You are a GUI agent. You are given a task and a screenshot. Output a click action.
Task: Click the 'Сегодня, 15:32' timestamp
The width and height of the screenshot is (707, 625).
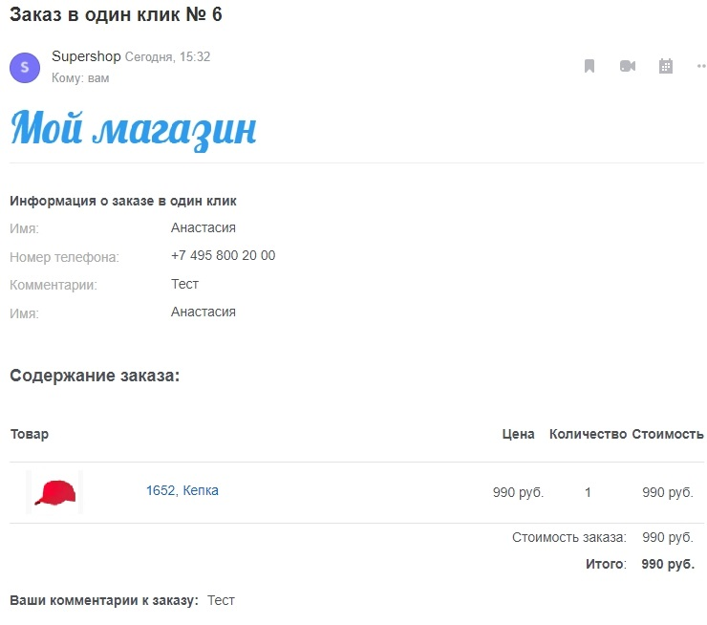168,57
